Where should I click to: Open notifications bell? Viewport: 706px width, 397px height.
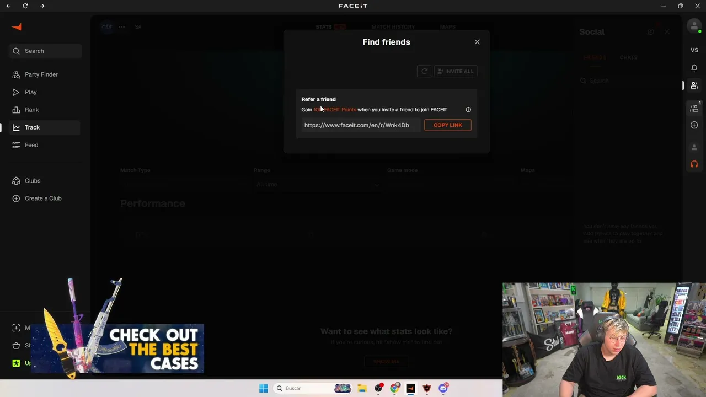coord(694,67)
